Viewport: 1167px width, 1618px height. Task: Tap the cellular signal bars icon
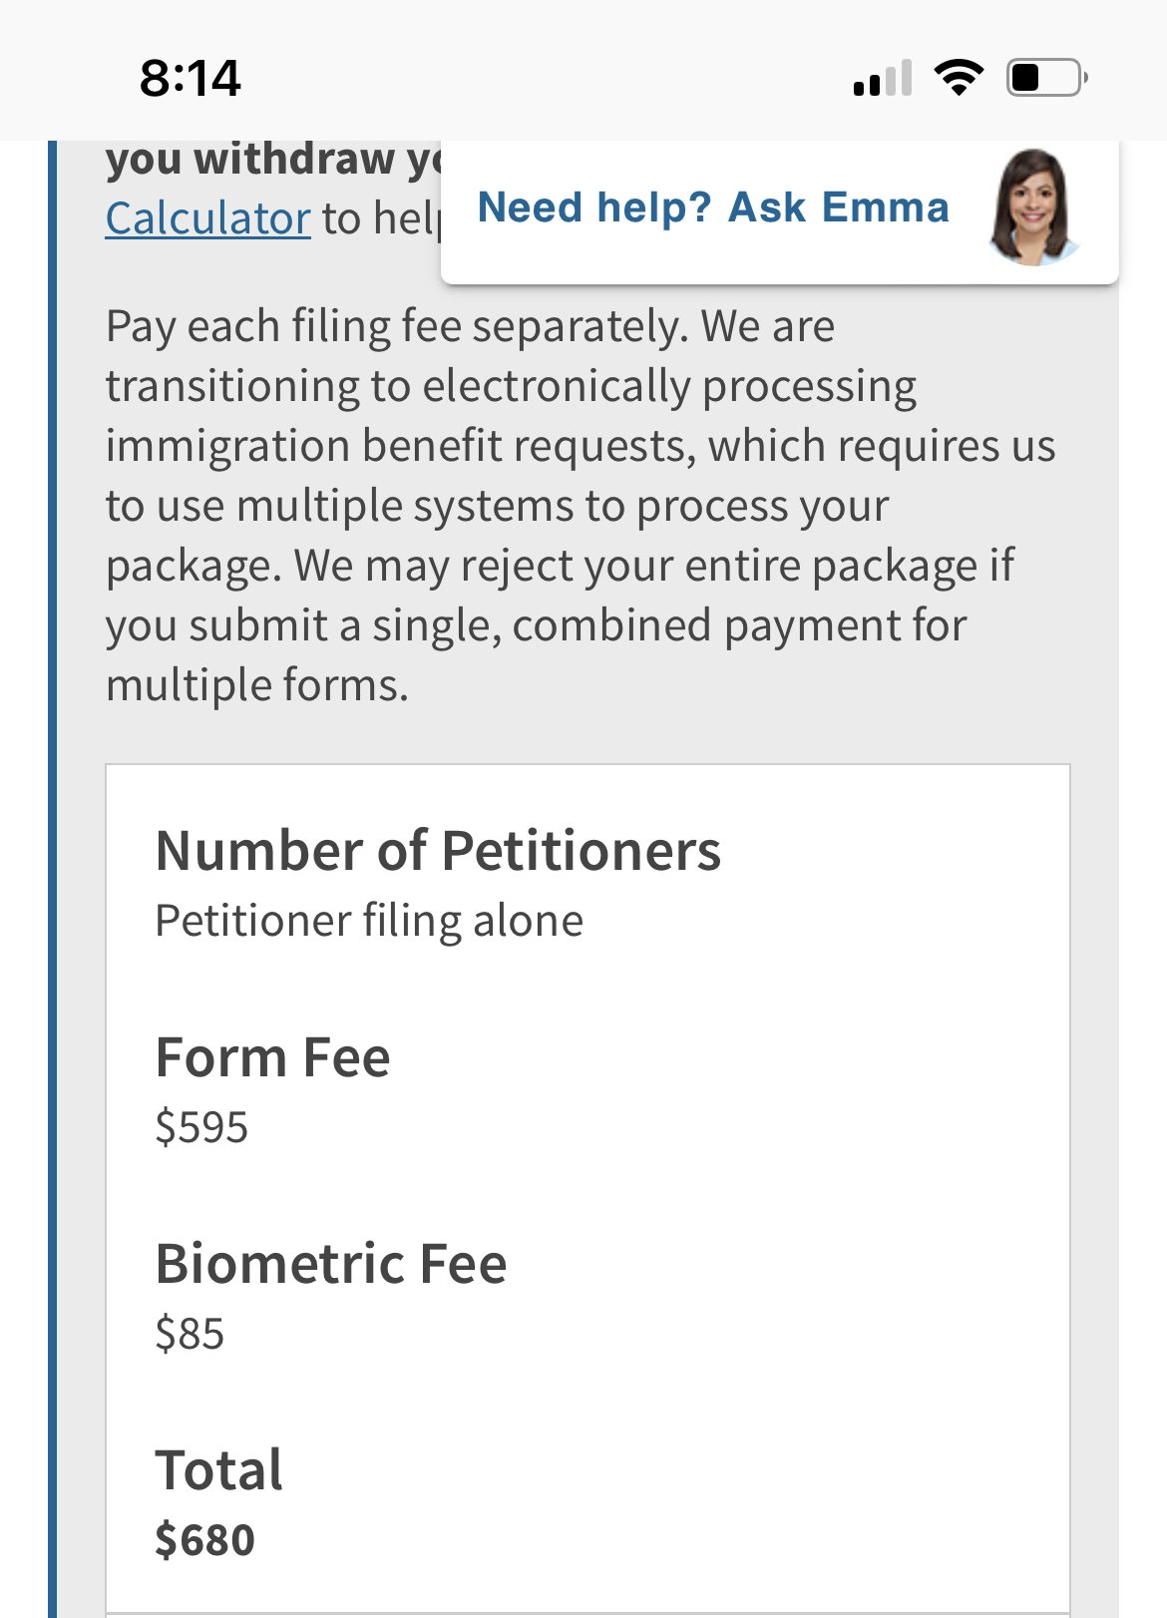pyautogui.click(x=883, y=78)
